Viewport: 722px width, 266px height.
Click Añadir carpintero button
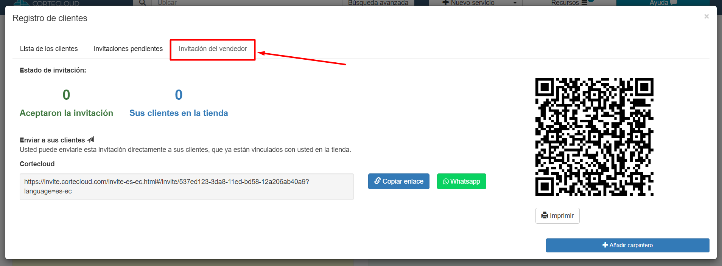coord(627,245)
